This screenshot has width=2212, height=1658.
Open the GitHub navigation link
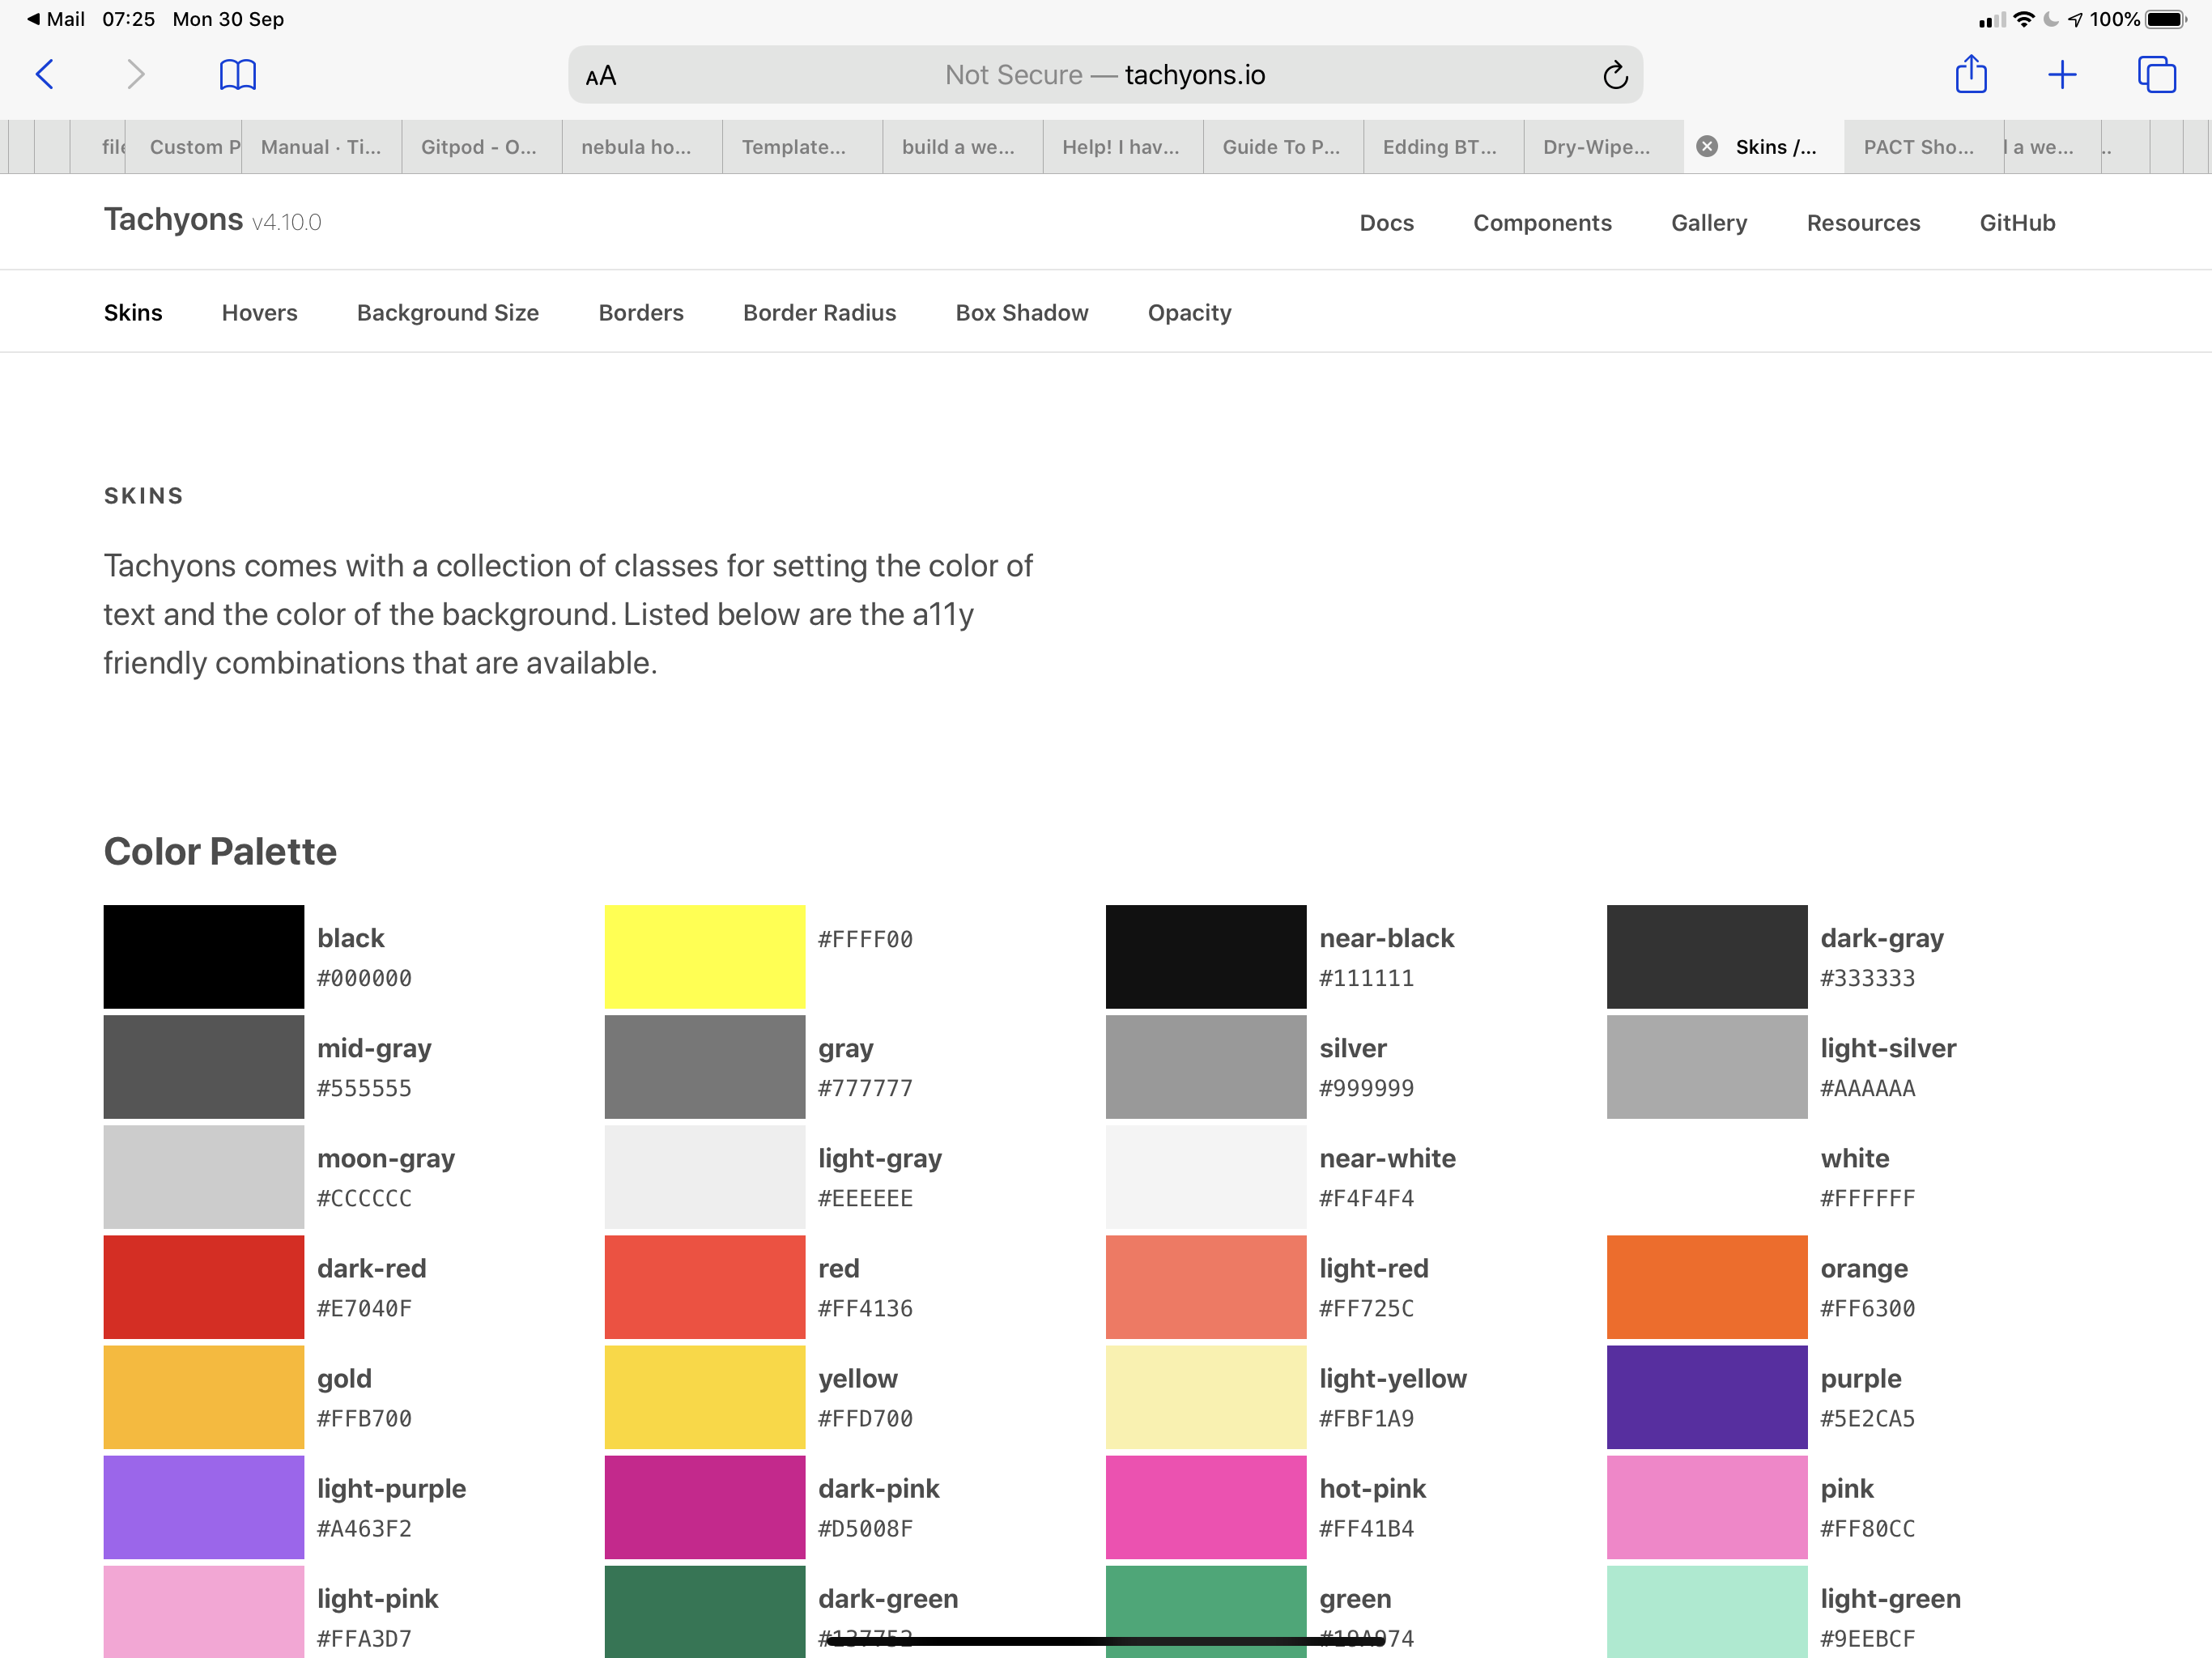[2017, 223]
